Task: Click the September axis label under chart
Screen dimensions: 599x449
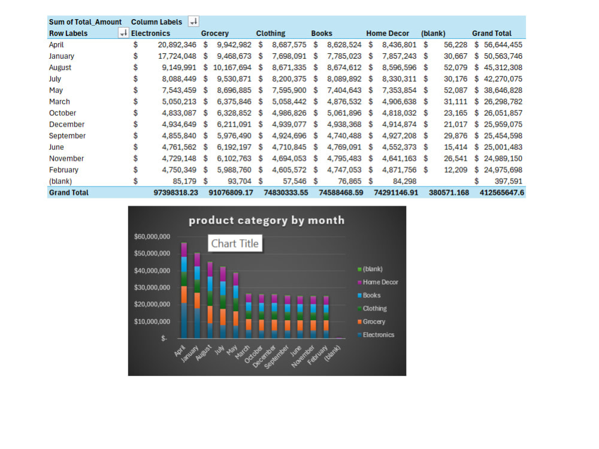Action: tap(277, 357)
